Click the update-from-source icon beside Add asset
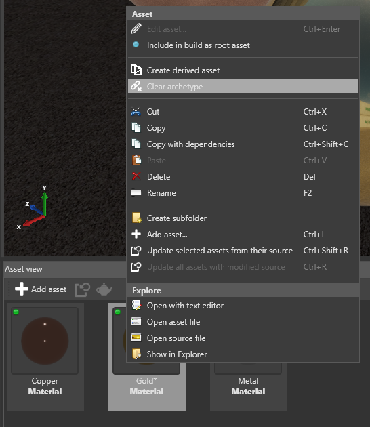Image resolution: width=370 pixels, height=427 pixels. point(82,289)
